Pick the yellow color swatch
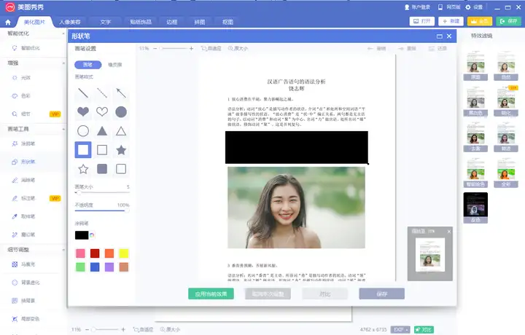This screenshot has width=525, height=335. [123, 253]
